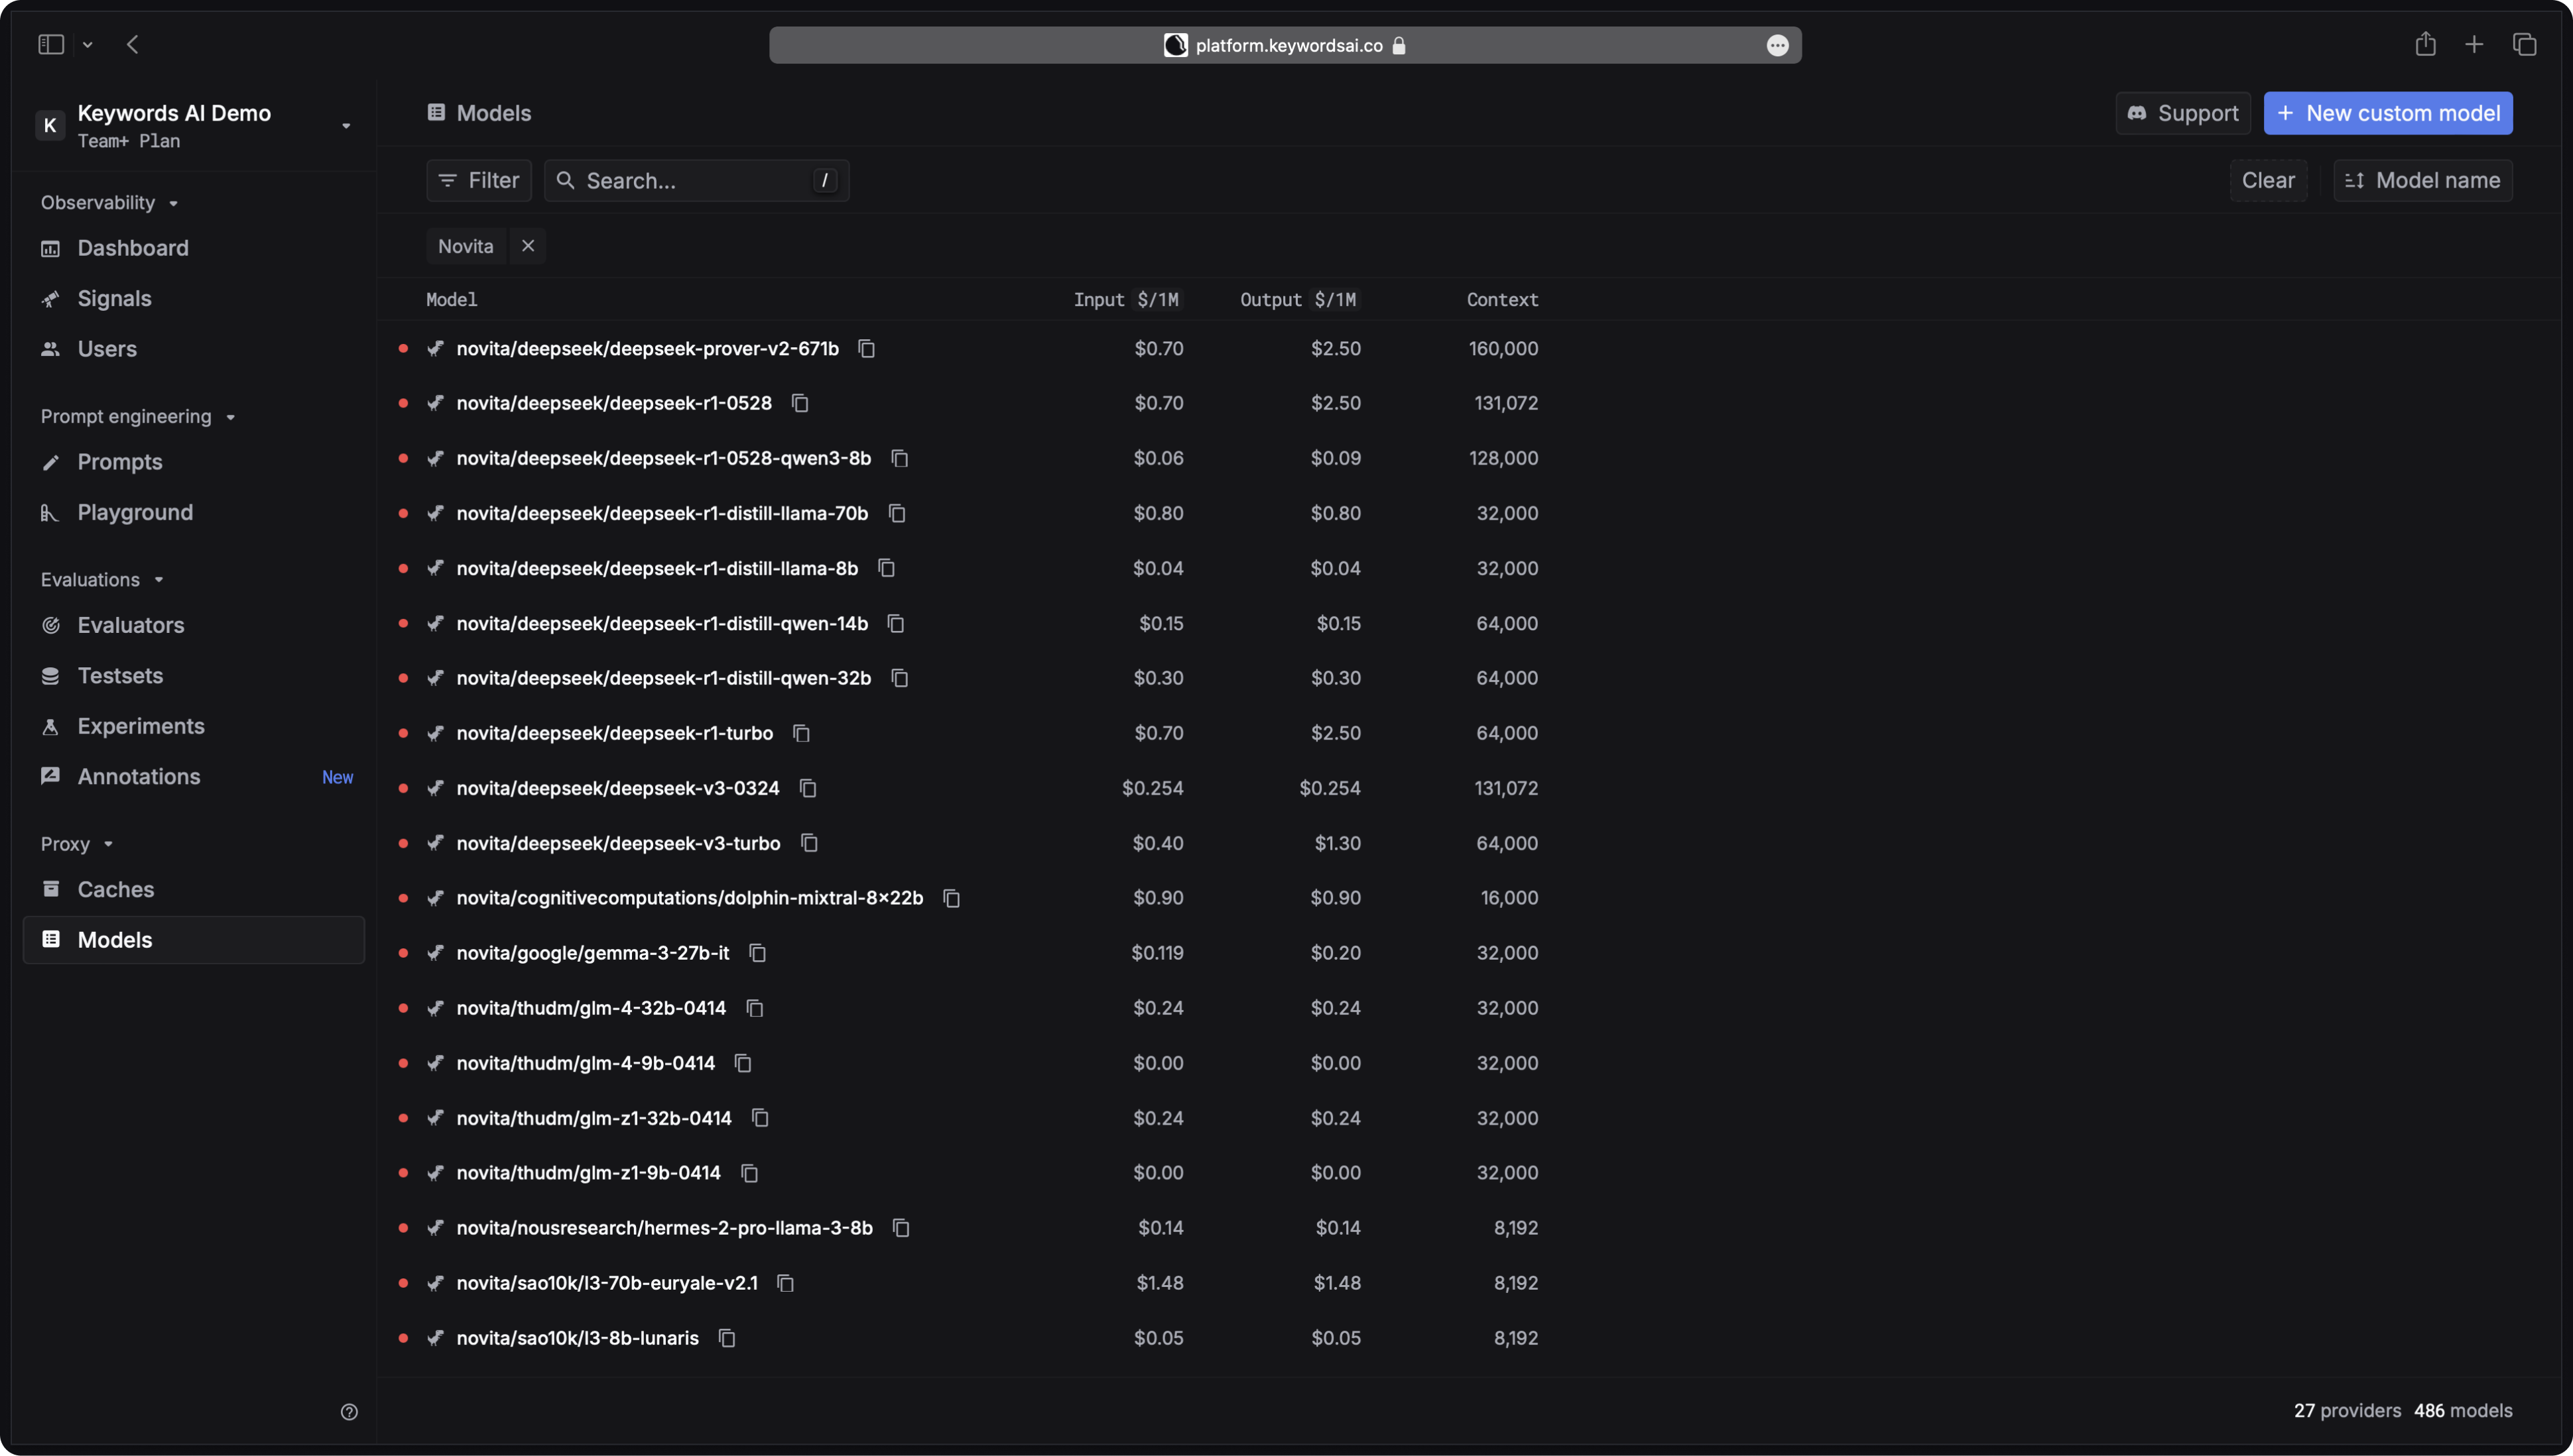Screen dimensions: 2573x1456
Task: Copy the deepseek-r1-distill-qwen-14b model name
Action: coord(895,623)
